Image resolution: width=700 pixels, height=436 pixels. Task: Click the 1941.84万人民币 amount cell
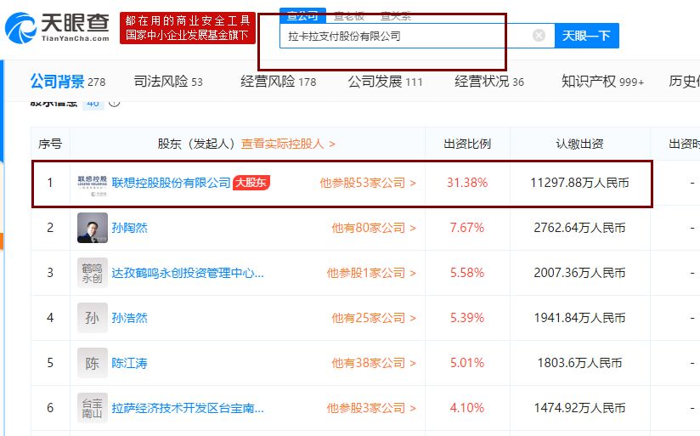(579, 318)
